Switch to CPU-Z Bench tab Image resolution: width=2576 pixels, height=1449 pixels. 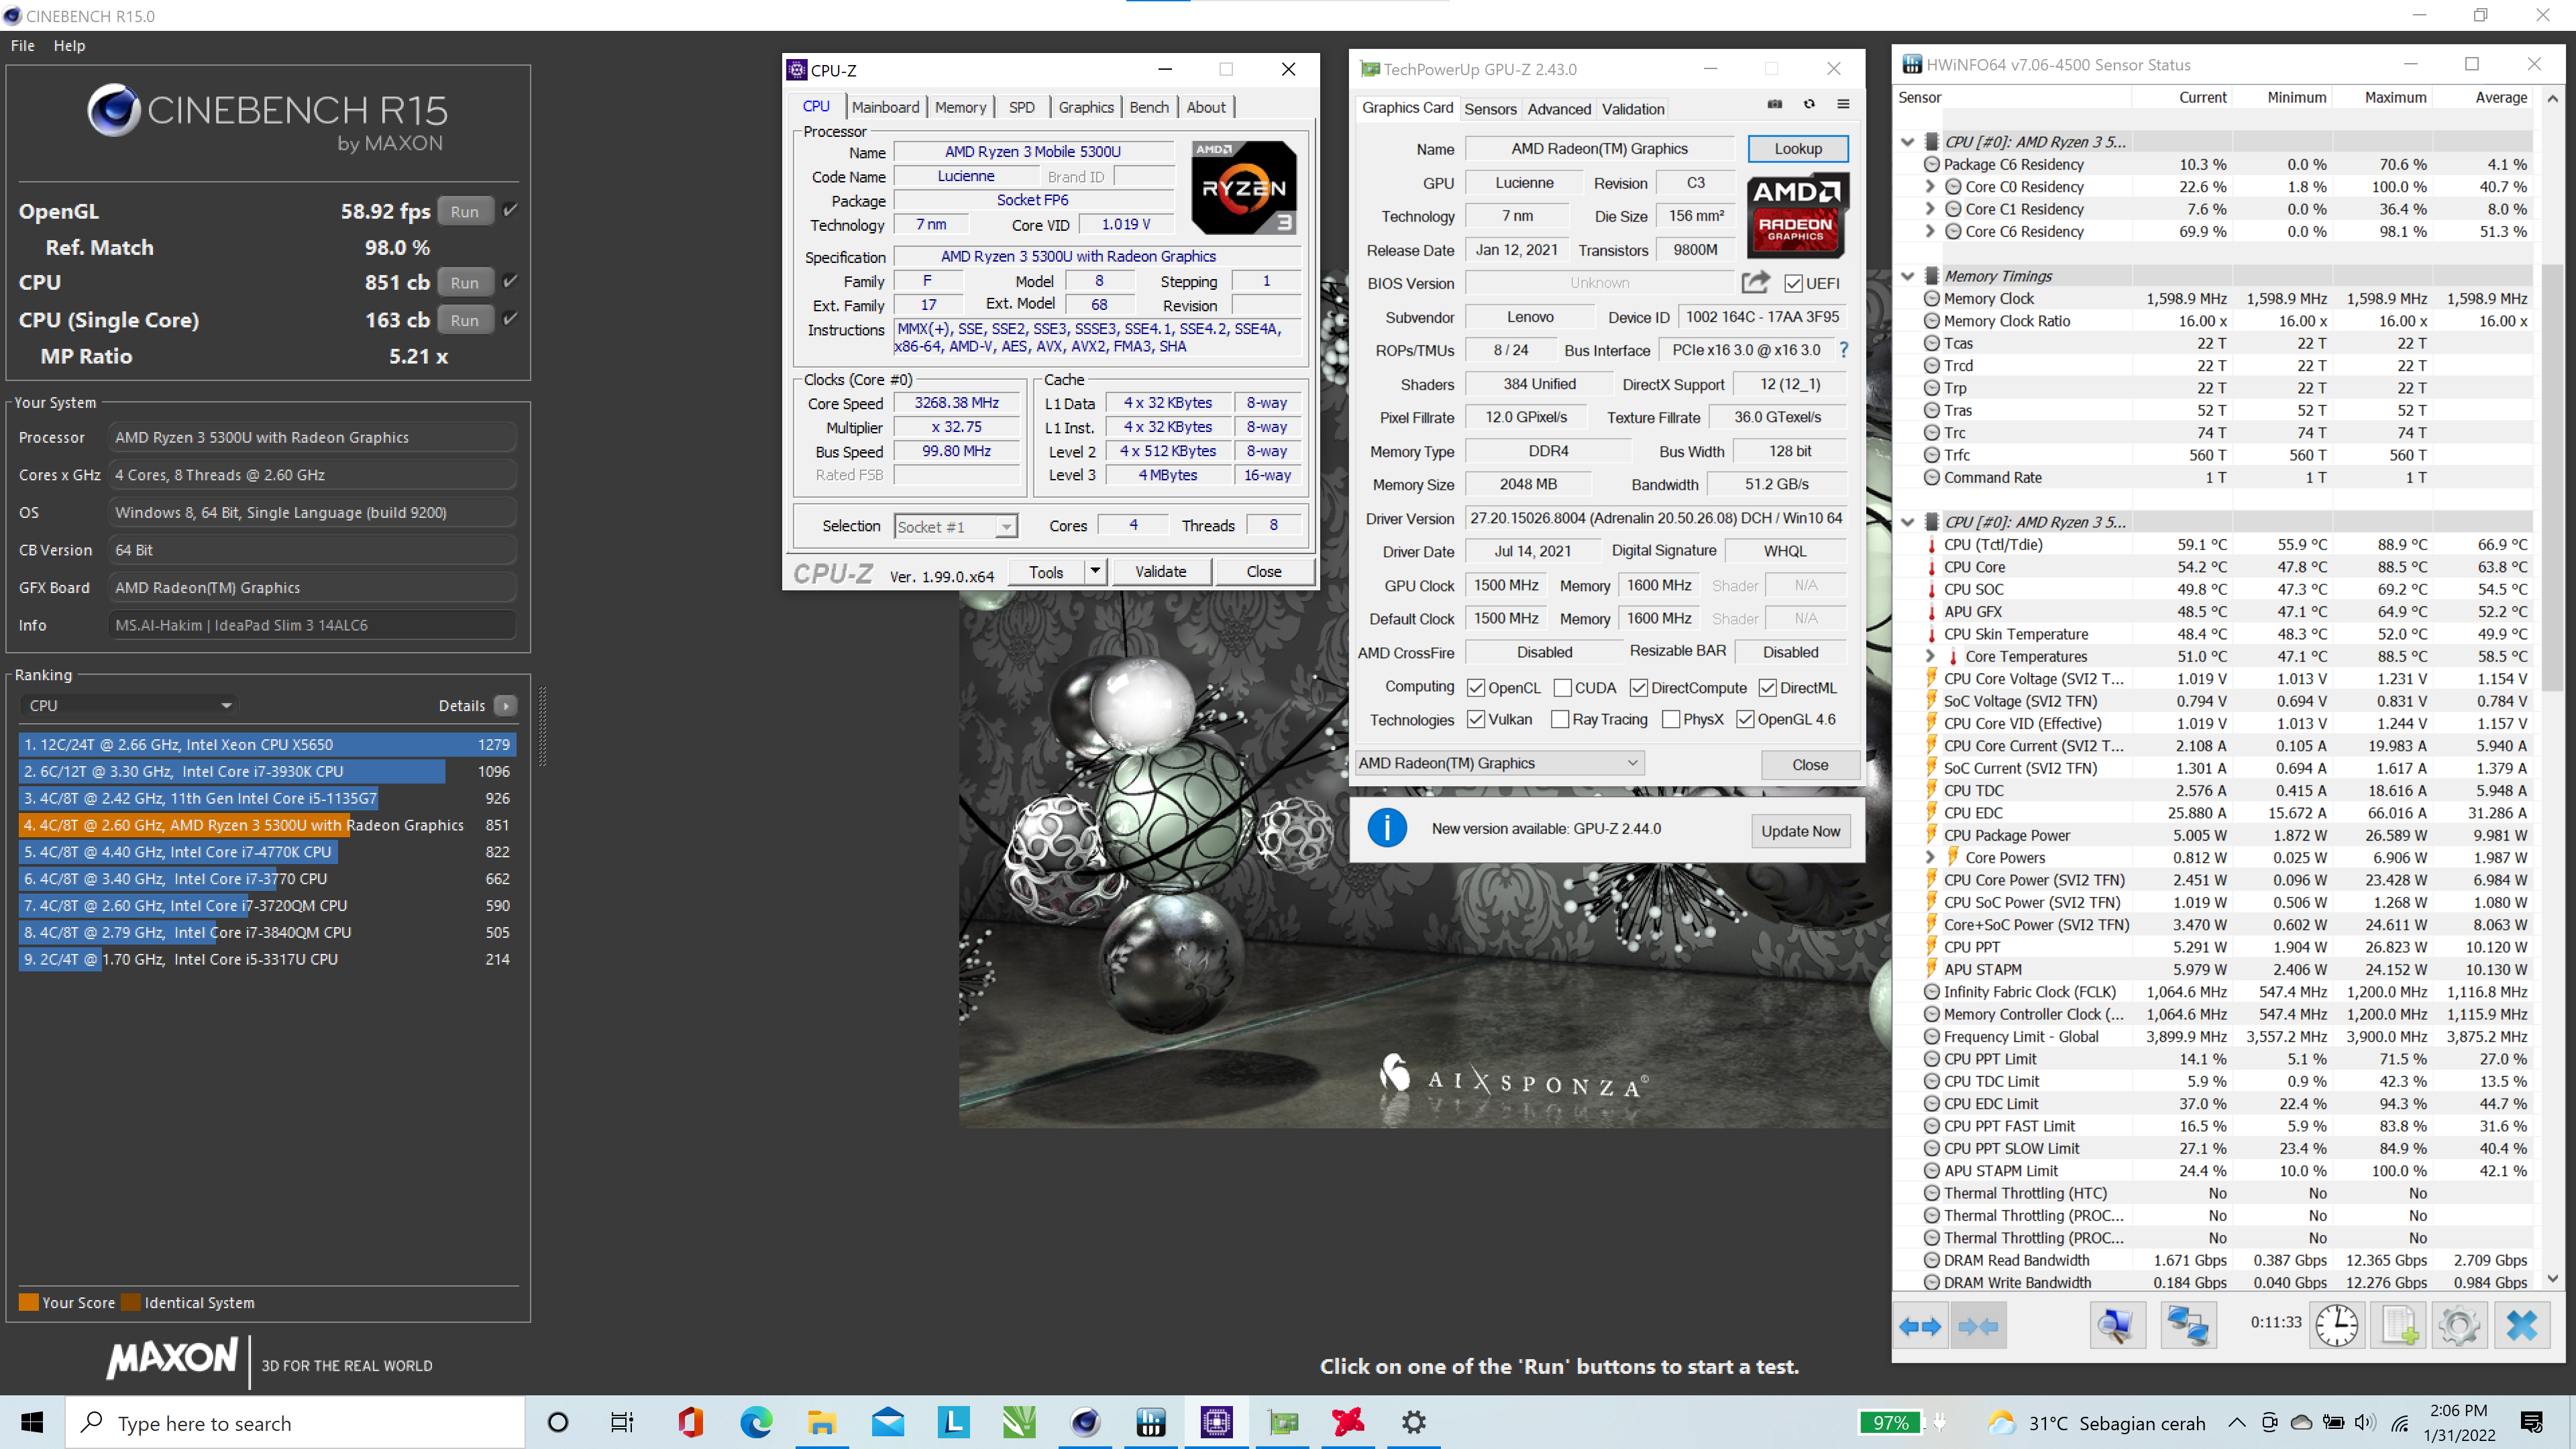tap(1149, 107)
